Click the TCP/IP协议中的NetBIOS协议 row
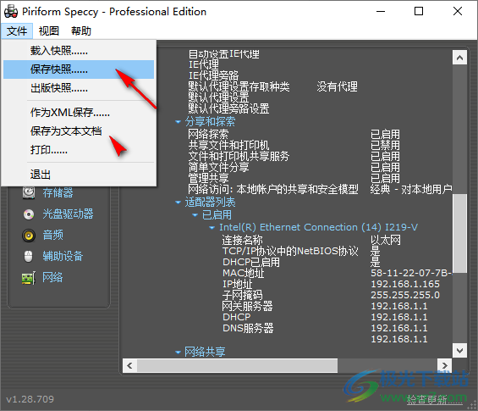Image resolution: width=478 pixels, height=411 pixels. 290,251
